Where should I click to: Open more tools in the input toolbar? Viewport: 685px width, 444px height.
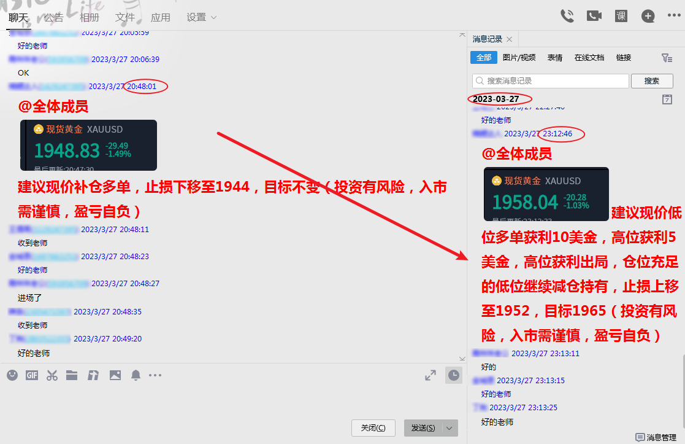pos(155,375)
